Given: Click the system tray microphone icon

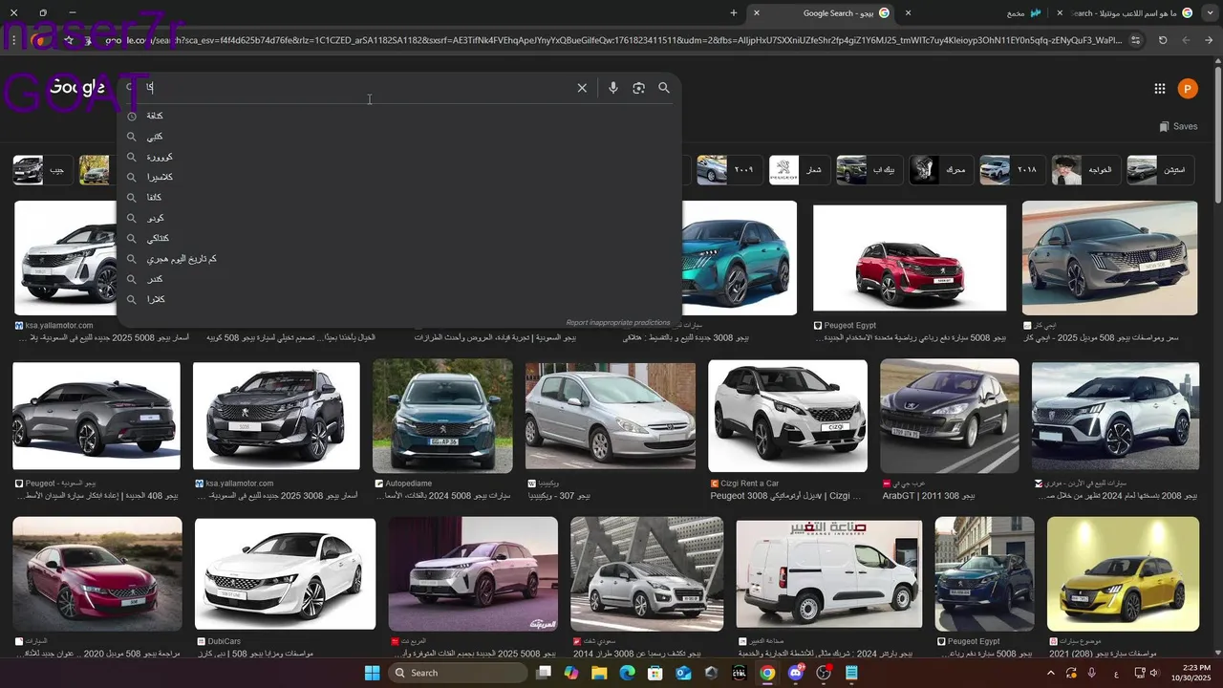Looking at the screenshot, I should click(1091, 673).
